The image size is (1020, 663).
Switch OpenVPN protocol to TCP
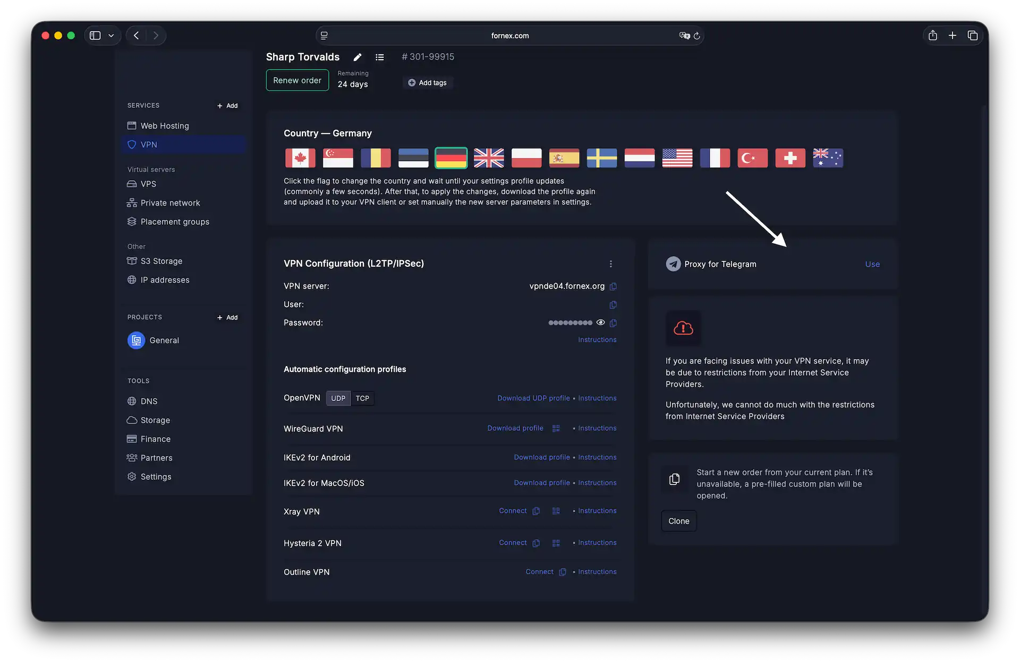click(x=362, y=398)
